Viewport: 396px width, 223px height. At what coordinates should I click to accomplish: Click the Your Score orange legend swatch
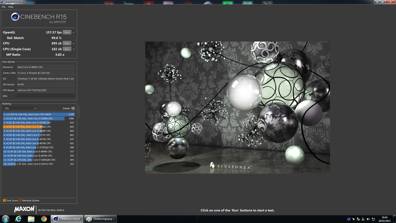[x=4, y=200]
